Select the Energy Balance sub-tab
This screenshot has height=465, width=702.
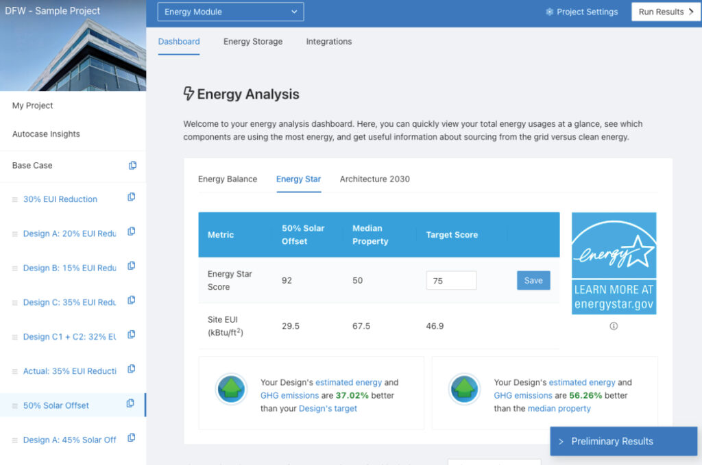228,179
